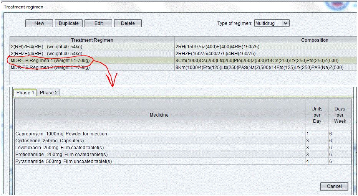
Task: Select MDR-TB Regimen 2 row
Action: click(x=92, y=68)
